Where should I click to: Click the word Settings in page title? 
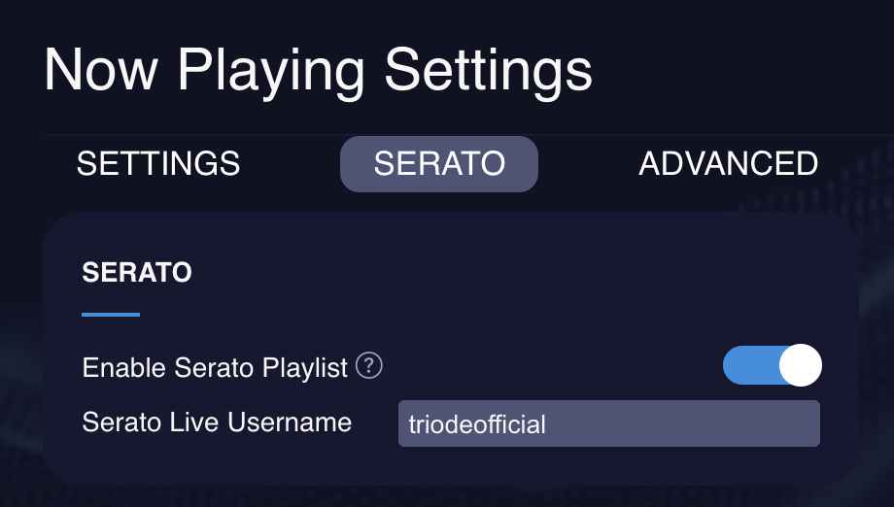pyautogui.click(x=489, y=71)
